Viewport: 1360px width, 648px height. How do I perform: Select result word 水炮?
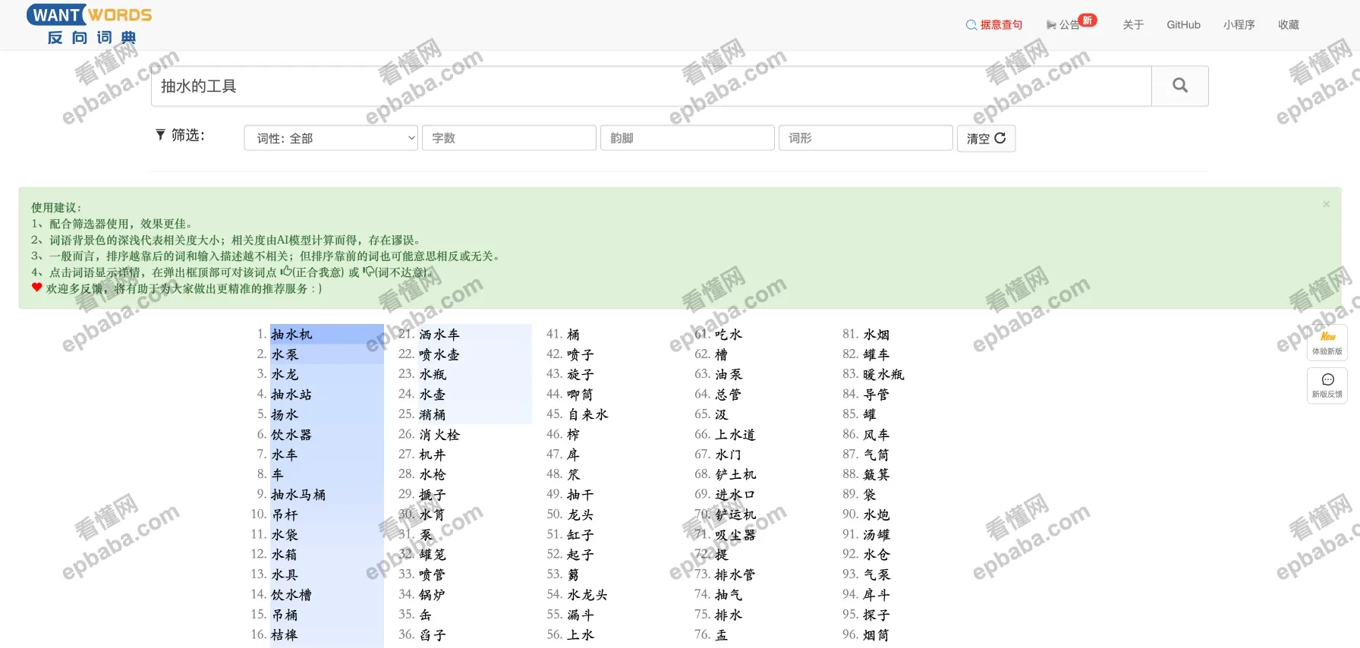point(877,514)
